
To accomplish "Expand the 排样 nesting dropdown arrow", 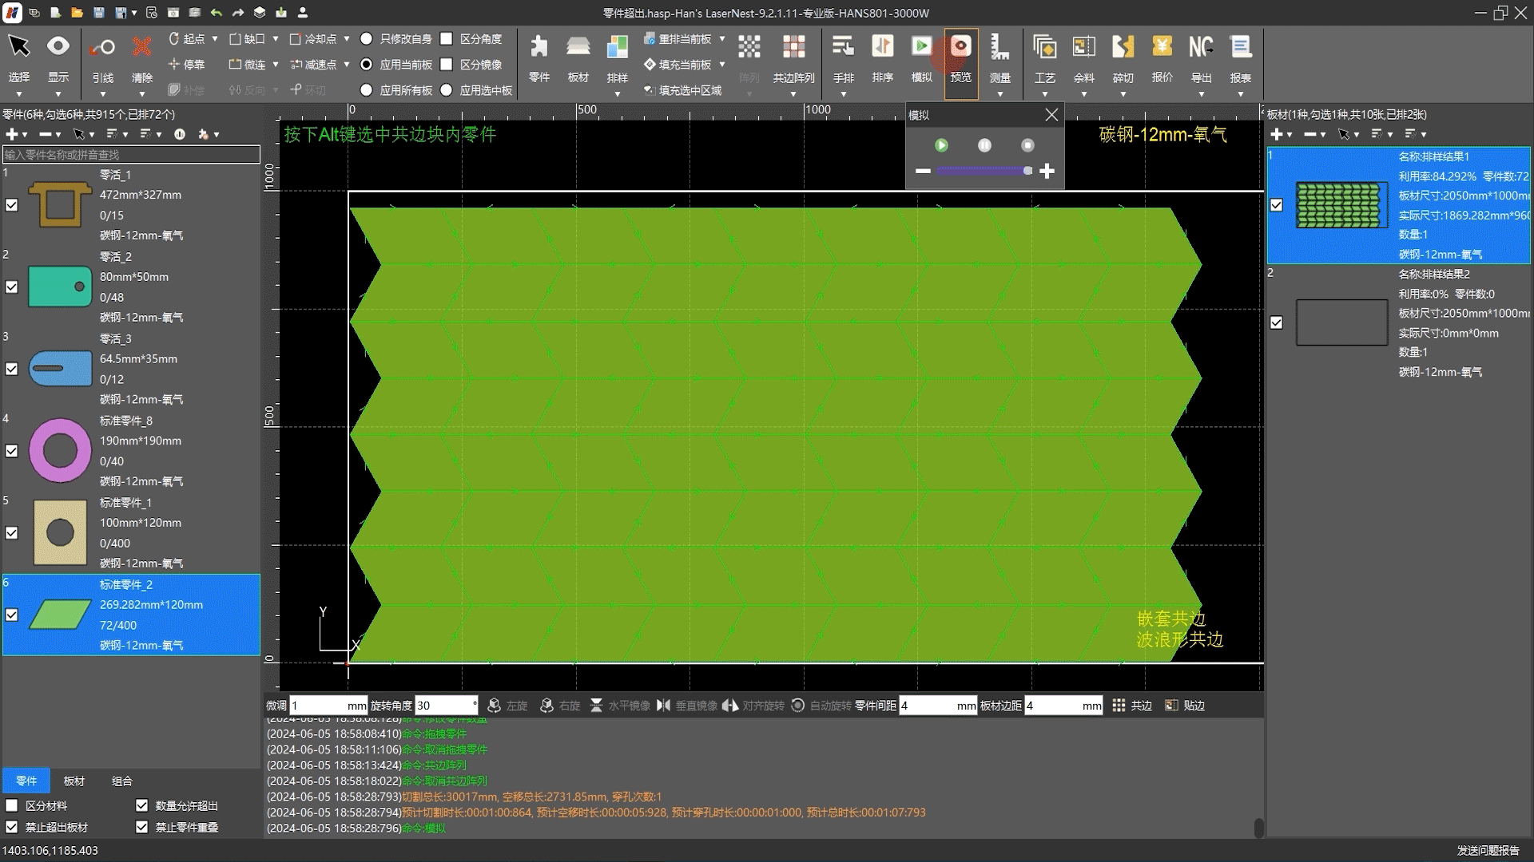I will click(x=617, y=94).
